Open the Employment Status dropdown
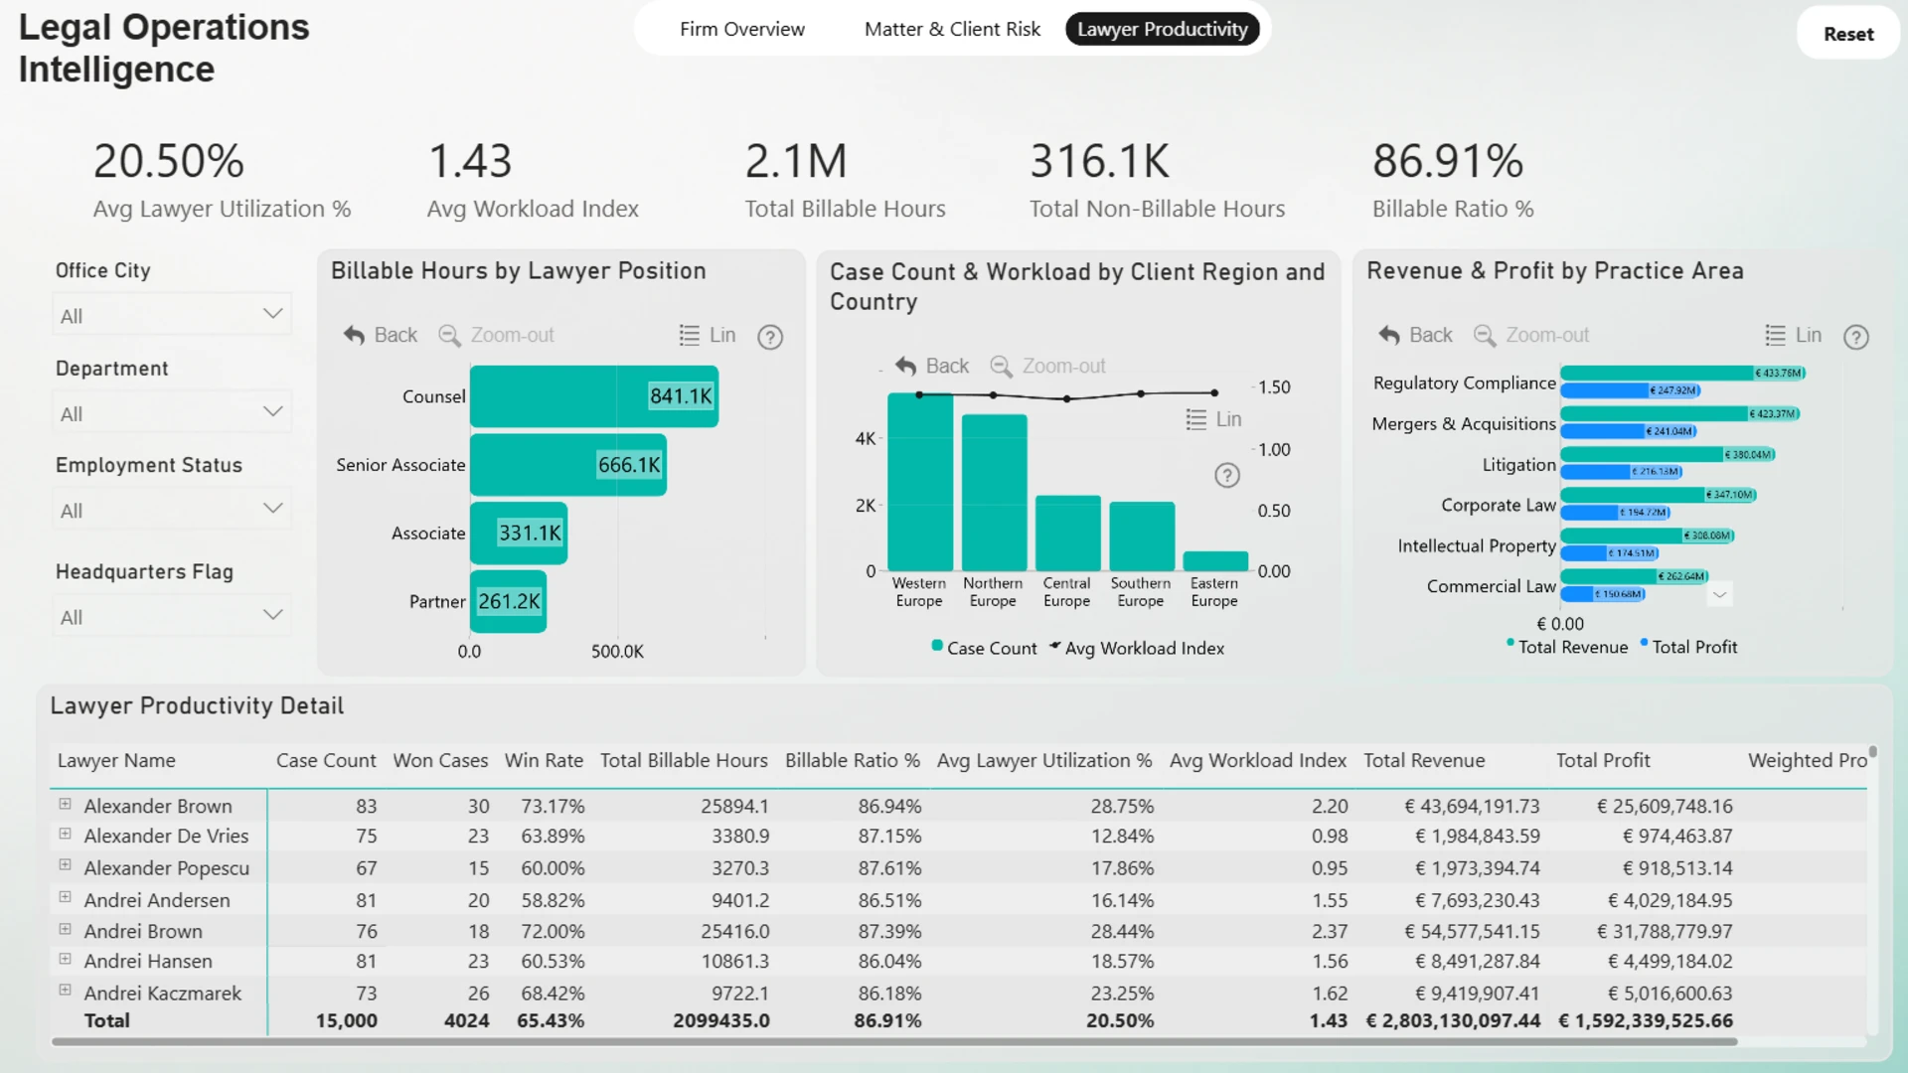The height and width of the screenshot is (1073, 1908). (x=172, y=510)
